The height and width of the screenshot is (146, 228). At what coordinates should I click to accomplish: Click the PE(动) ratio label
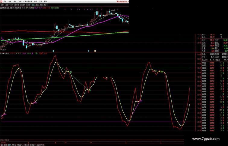click(218, 60)
